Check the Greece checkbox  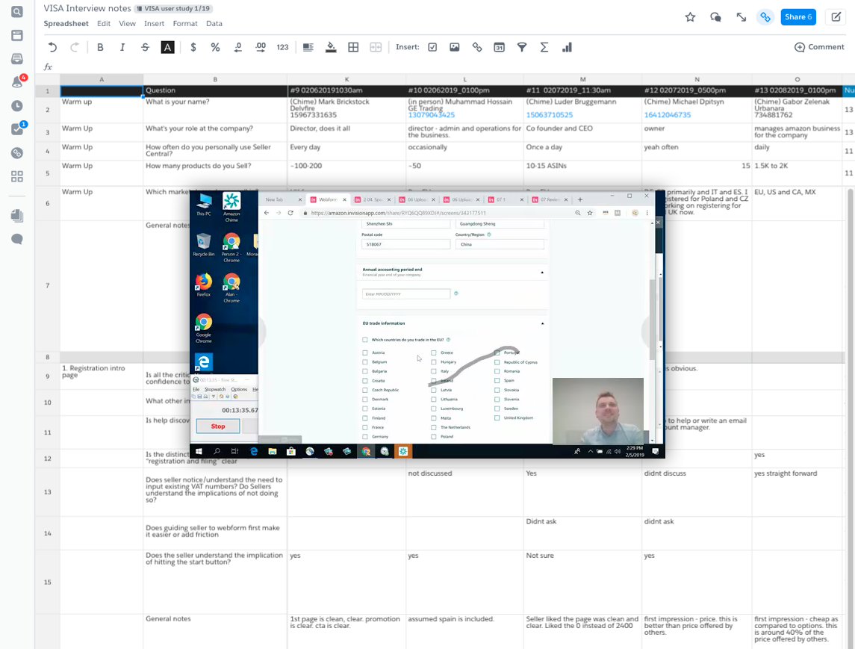tap(434, 353)
